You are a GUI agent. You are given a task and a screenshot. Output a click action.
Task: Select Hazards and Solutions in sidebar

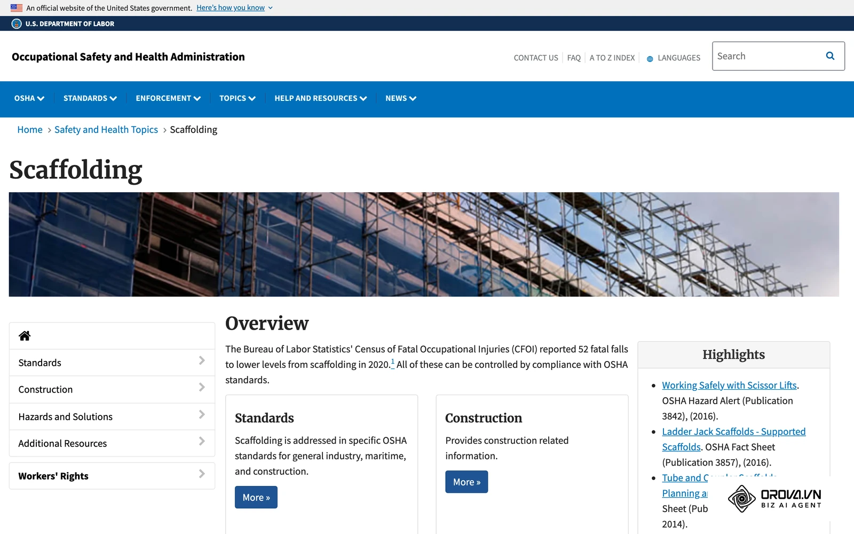(x=112, y=417)
